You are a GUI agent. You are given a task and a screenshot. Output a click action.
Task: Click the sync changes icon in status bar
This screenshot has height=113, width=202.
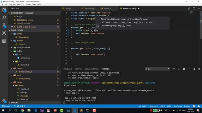click(x=15, y=106)
